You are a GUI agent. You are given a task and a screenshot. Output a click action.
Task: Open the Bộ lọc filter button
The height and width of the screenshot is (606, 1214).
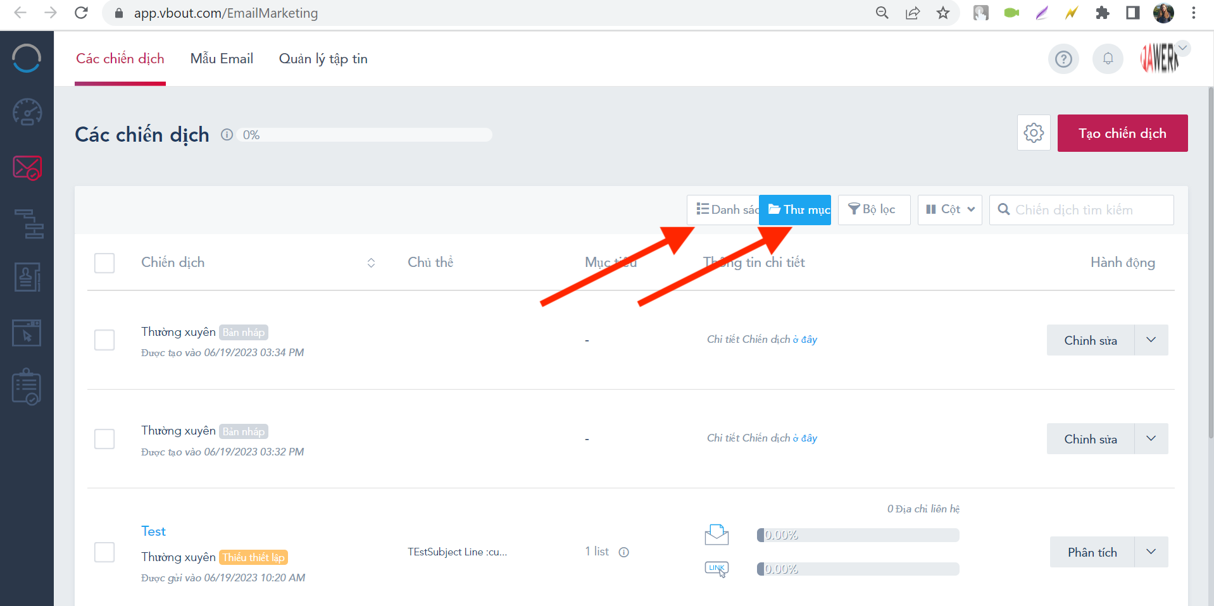click(x=874, y=210)
